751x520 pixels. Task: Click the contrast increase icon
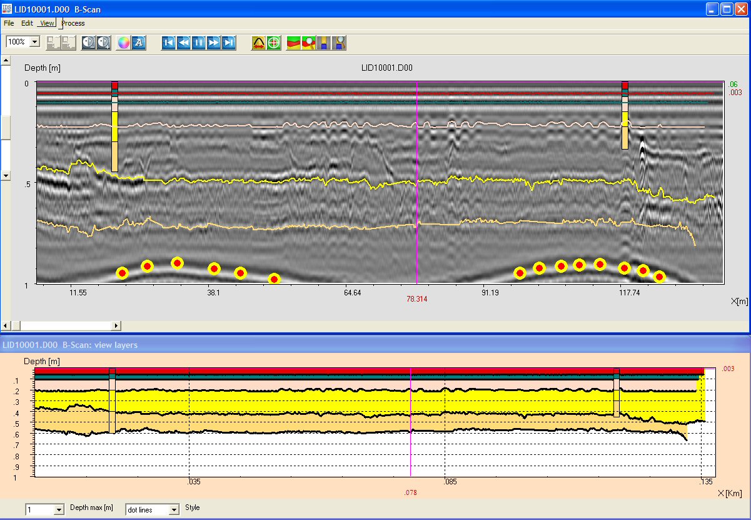[x=104, y=43]
